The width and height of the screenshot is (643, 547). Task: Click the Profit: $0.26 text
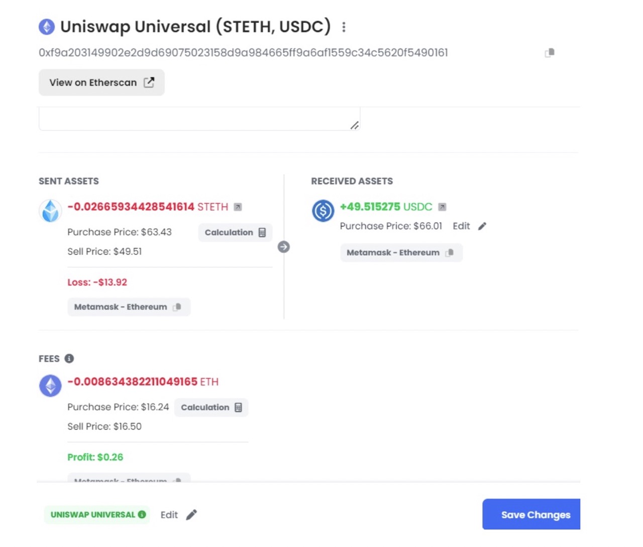click(x=95, y=457)
